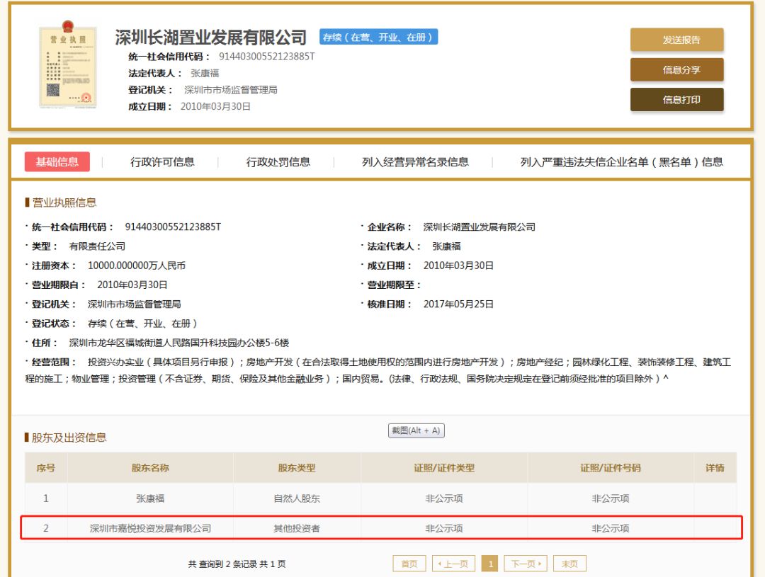The height and width of the screenshot is (577, 765).
Task: Click the 首页 pagination button
Action: pos(409,564)
